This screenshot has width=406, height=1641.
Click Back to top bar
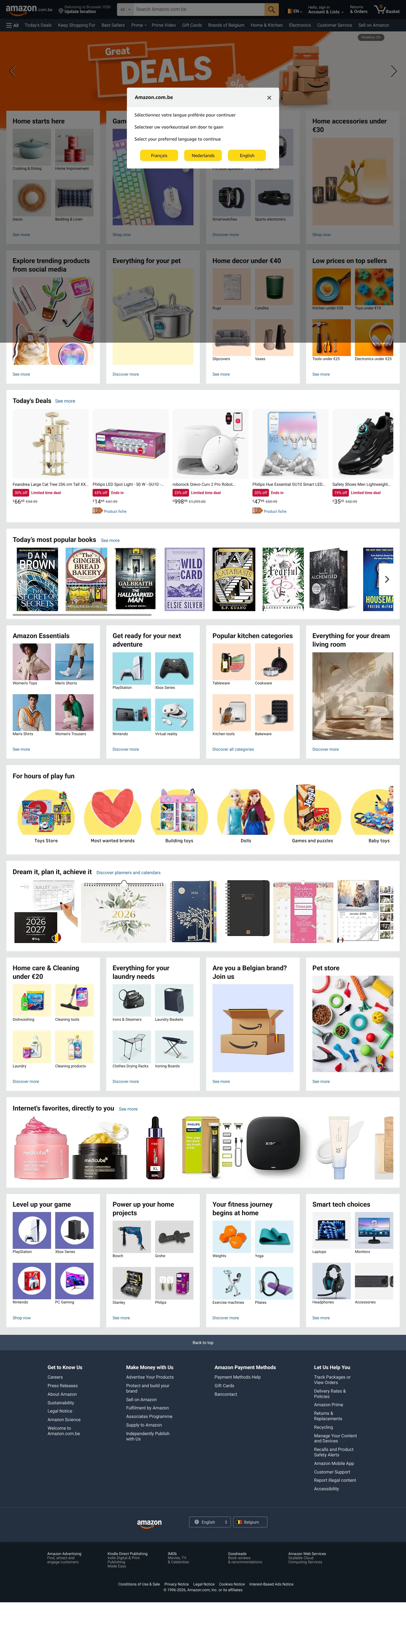[203, 1342]
